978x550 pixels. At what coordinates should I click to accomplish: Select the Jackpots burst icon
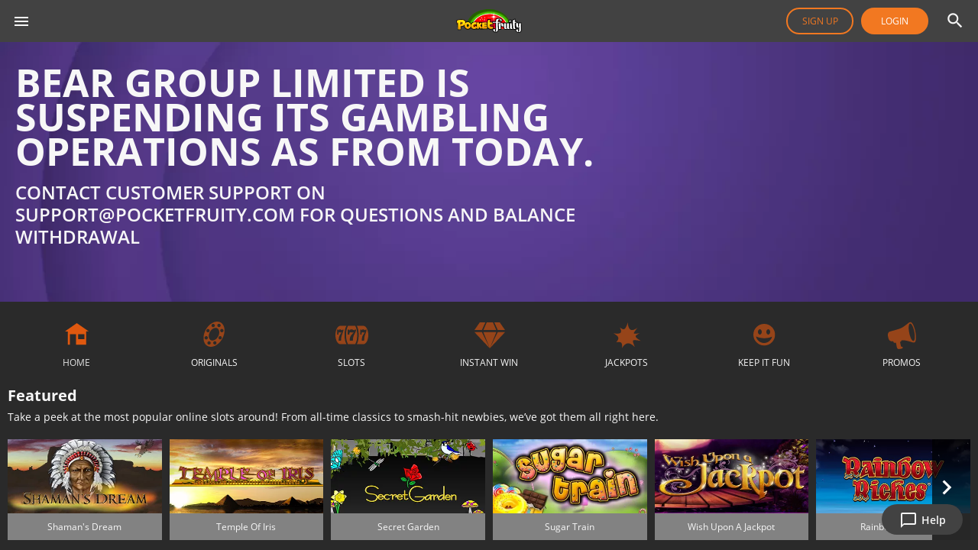point(627,335)
